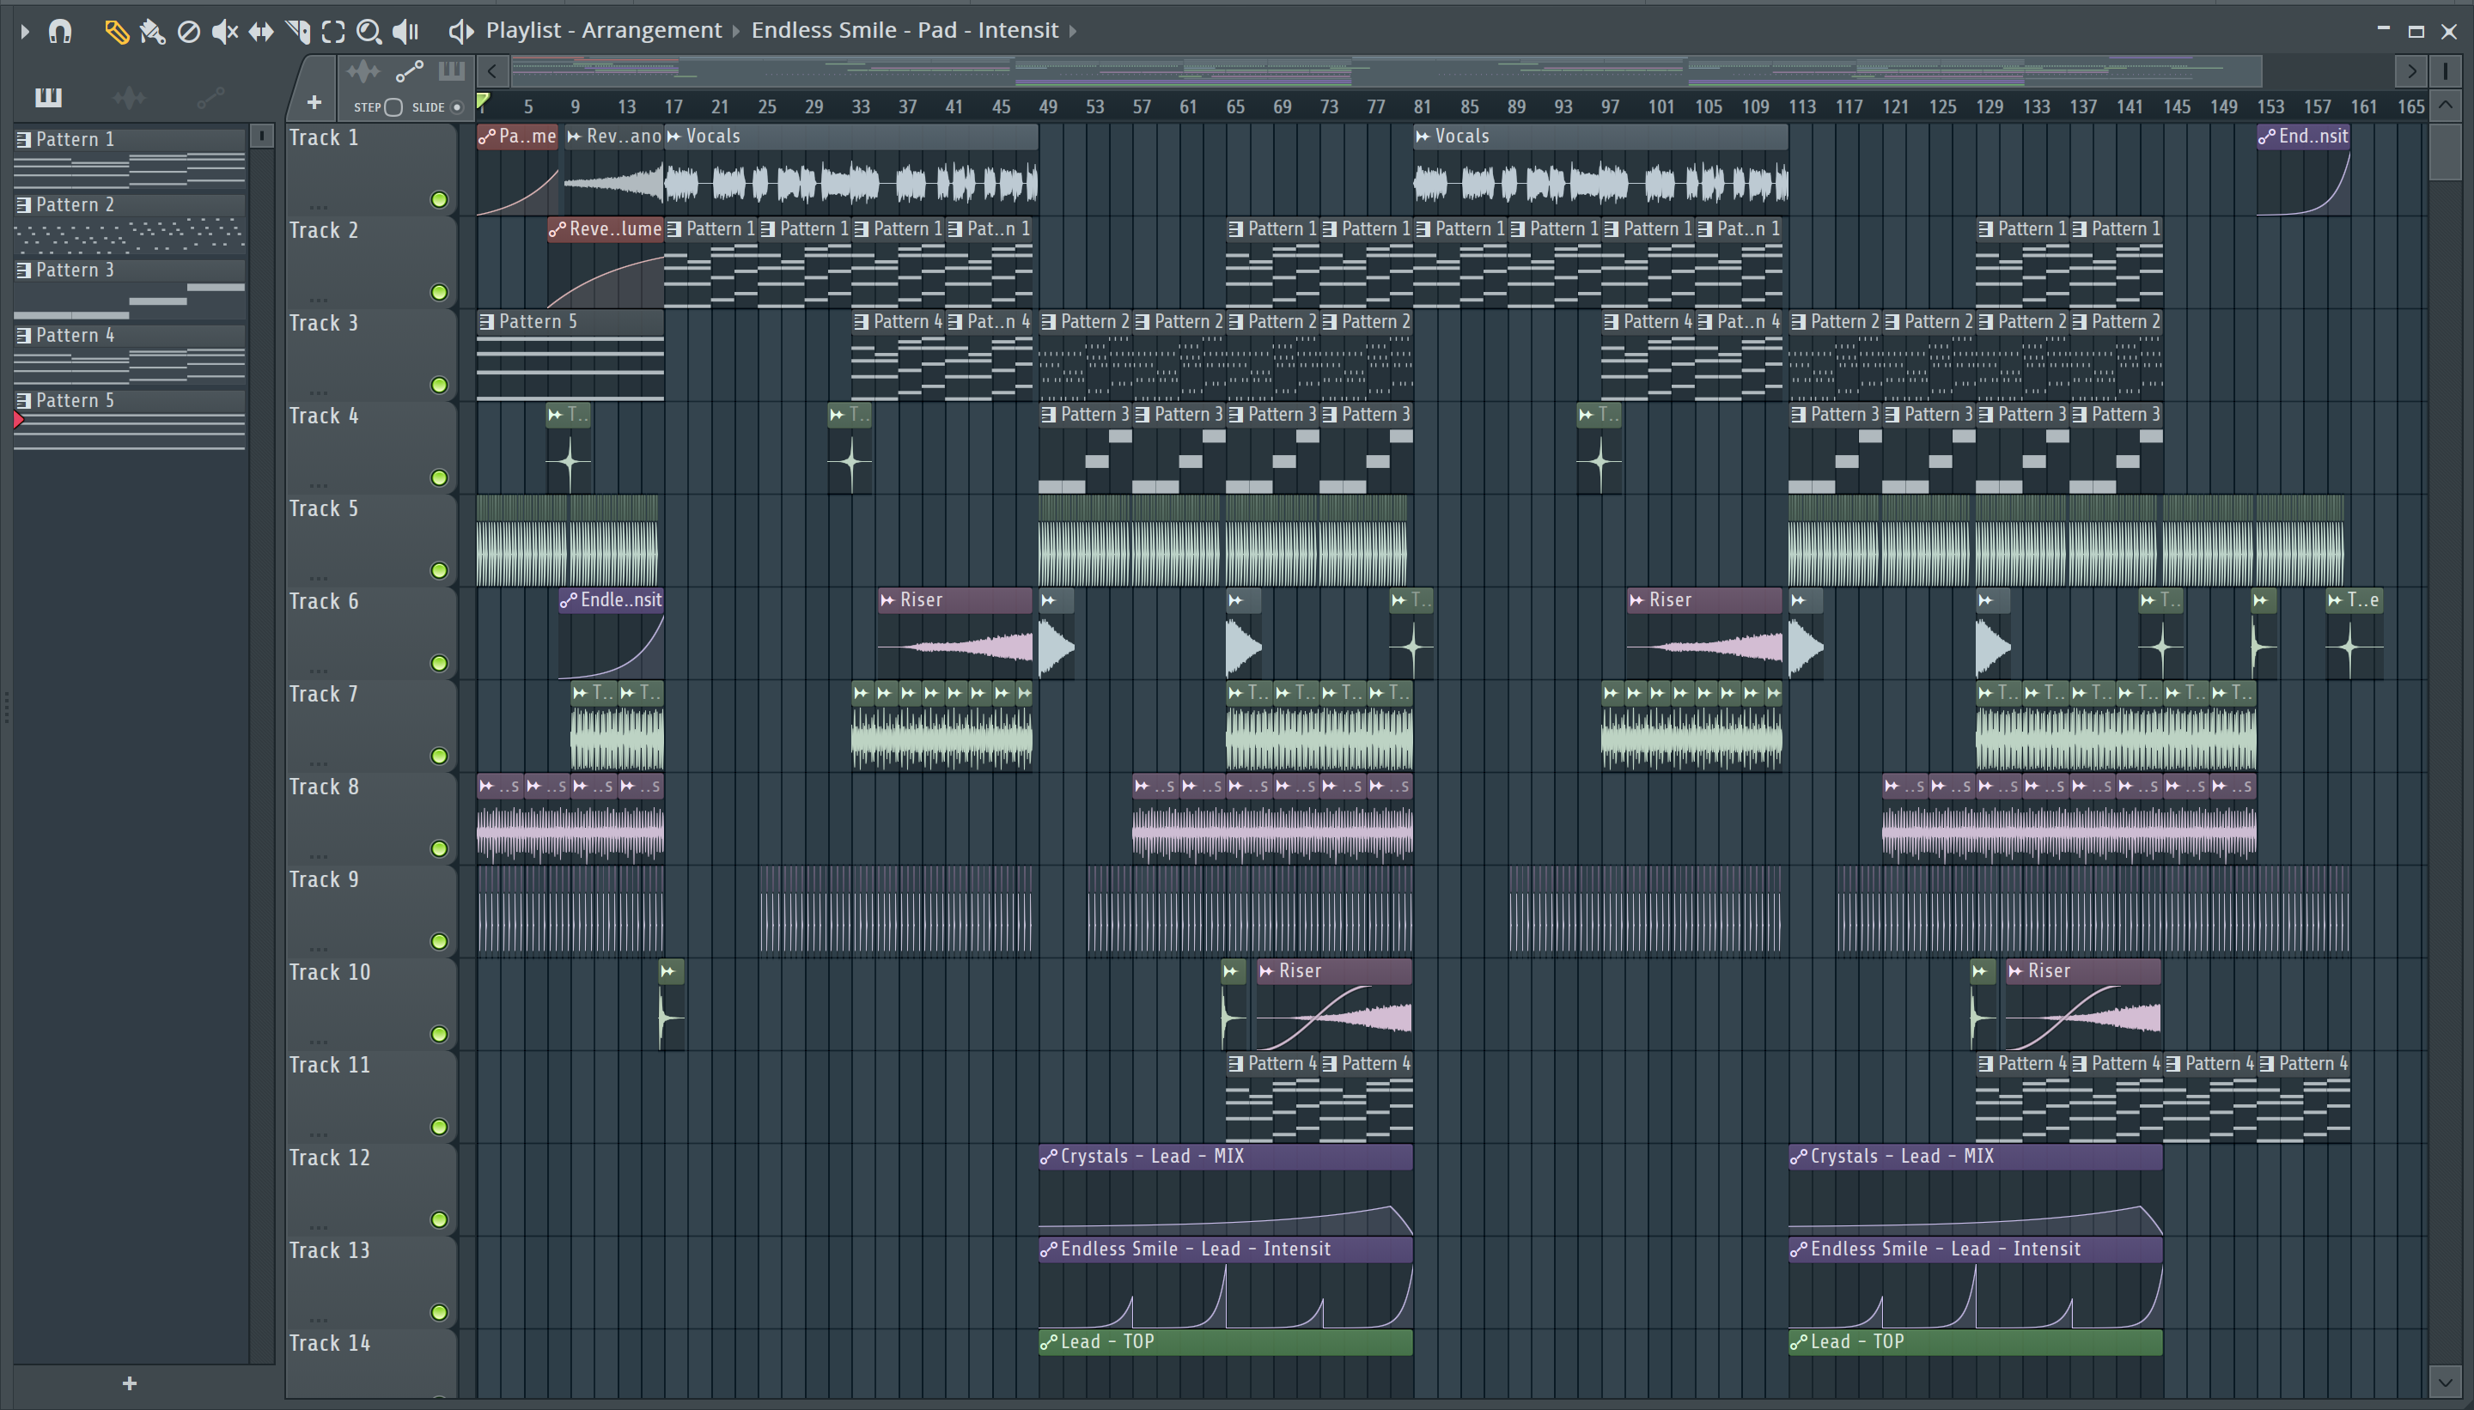Image resolution: width=2474 pixels, height=1410 pixels.
Task: Expand the arrow after Playlist - Arrangement
Action: tap(736, 31)
